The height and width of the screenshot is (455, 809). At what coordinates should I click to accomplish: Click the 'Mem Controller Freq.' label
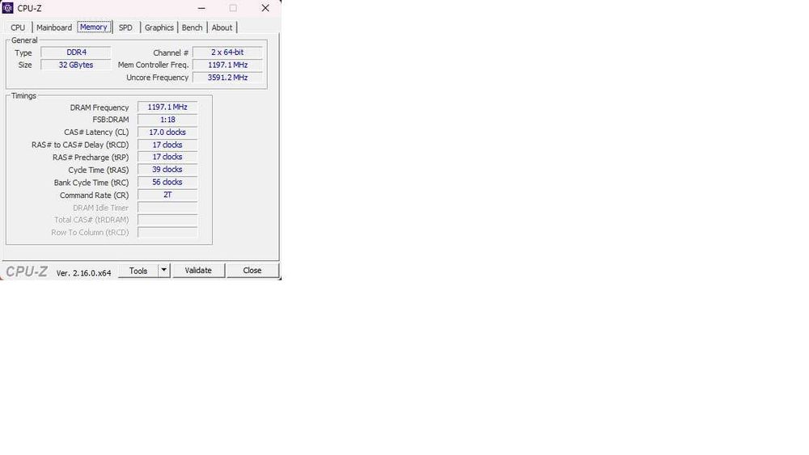(153, 65)
